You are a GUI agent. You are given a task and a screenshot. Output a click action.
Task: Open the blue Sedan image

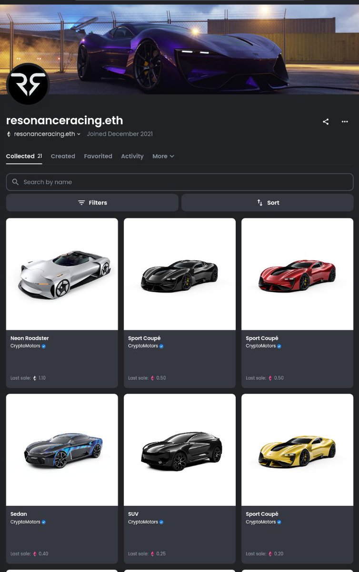[62, 450]
